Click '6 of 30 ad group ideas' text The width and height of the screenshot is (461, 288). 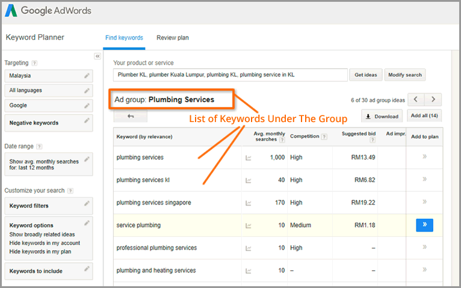(378, 100)
